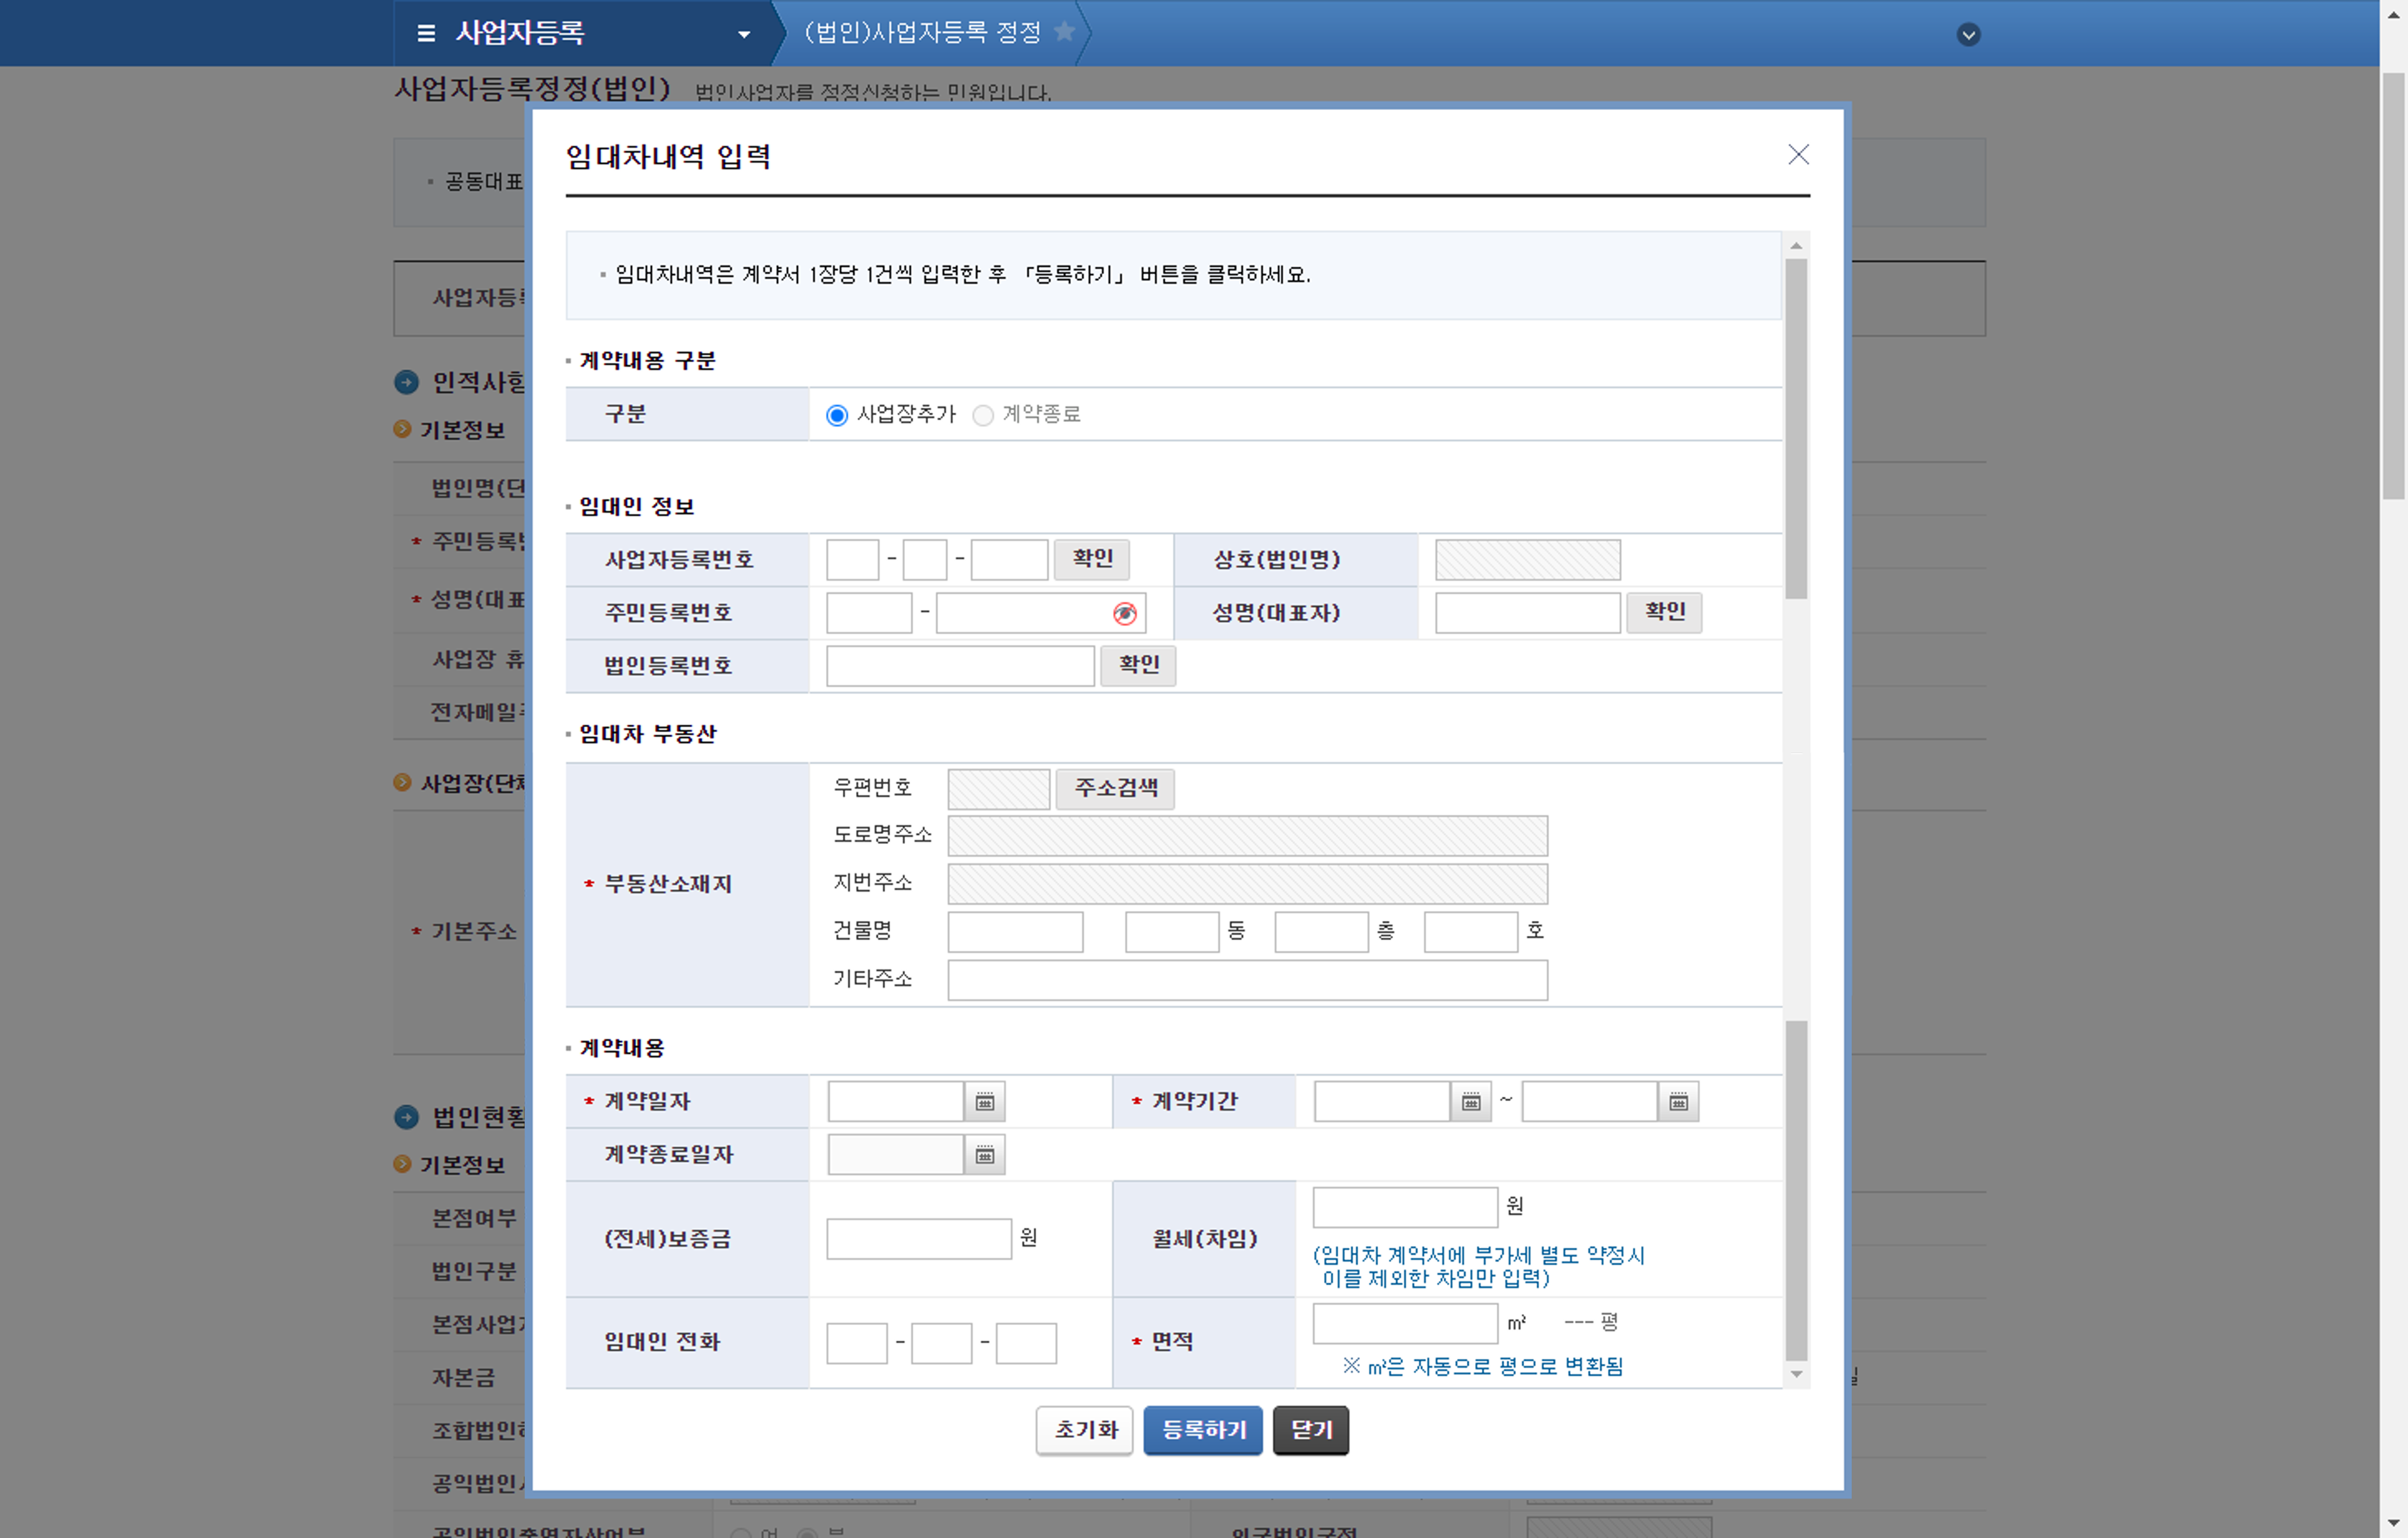Click eye icon in 주민등록번호 field
The height and width of the screenshot is (1538, 2408).
tap(1124, 613)
